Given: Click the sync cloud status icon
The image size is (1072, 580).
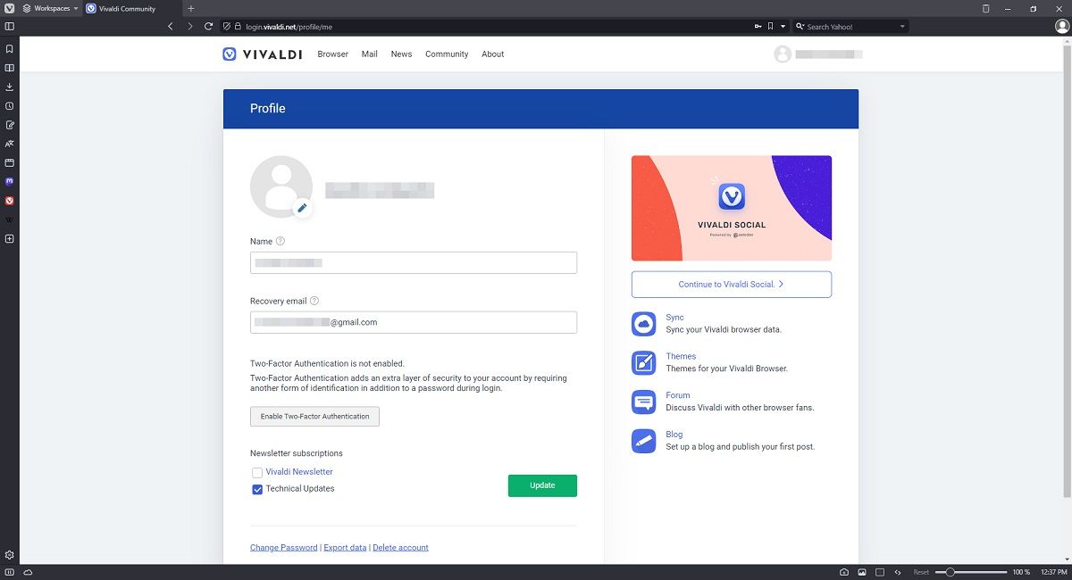Looking at the screenshot, I should click(x=29, y=572).
